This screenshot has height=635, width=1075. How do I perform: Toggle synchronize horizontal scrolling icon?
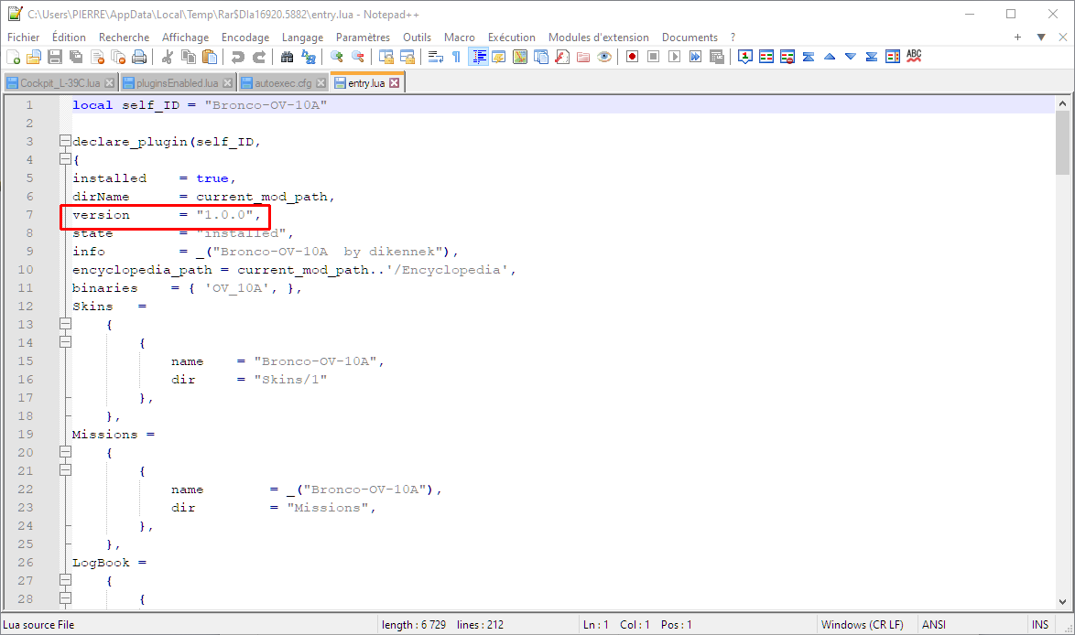click(x=407, y=57)
